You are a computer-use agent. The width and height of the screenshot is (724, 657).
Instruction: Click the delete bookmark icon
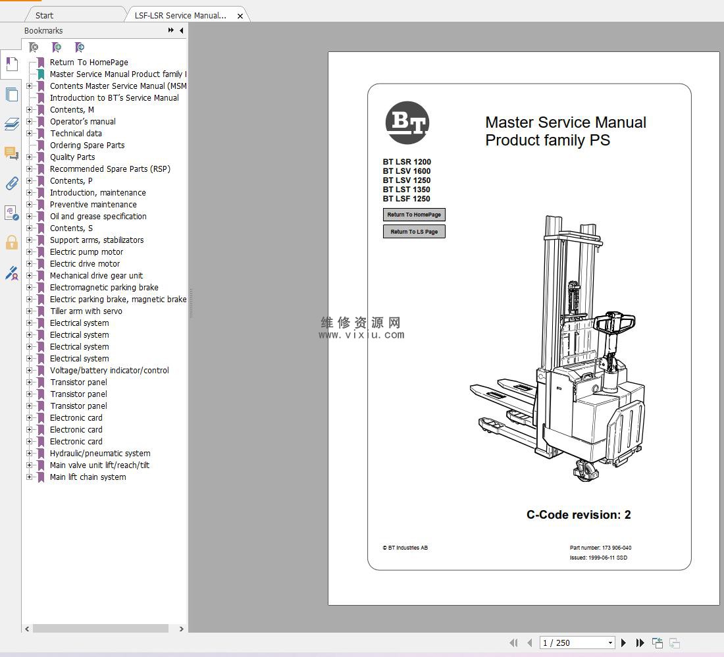pos(34,47)
